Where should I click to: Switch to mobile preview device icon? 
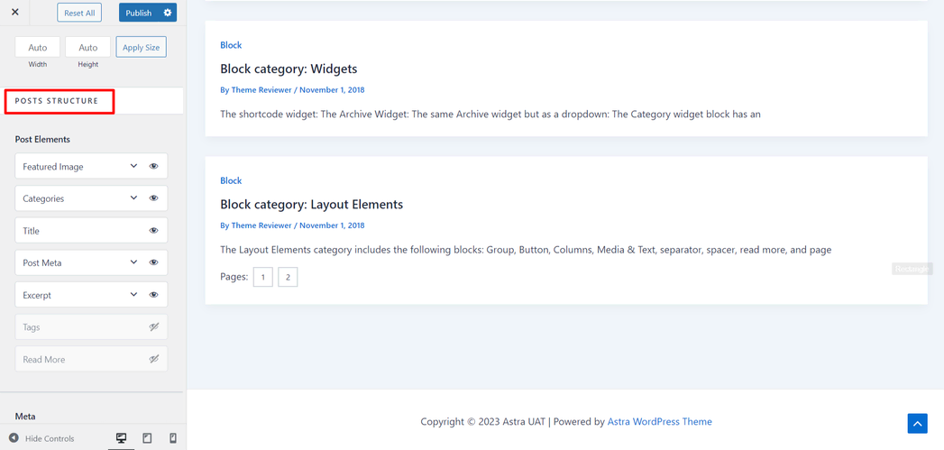173,438
